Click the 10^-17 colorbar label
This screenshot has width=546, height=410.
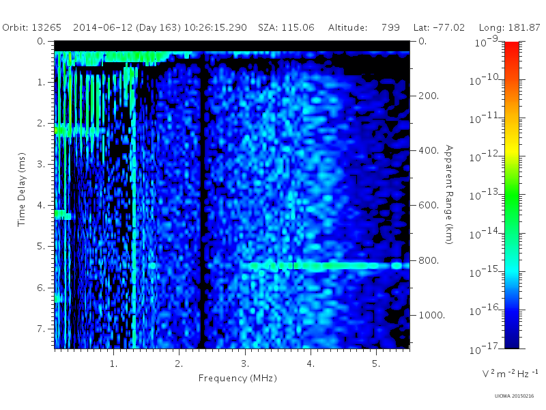[x=485, y=348]
